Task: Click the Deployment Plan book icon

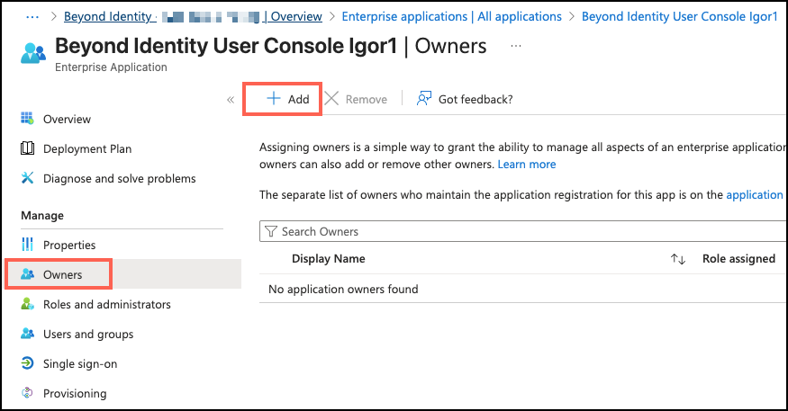Action: 27,148
